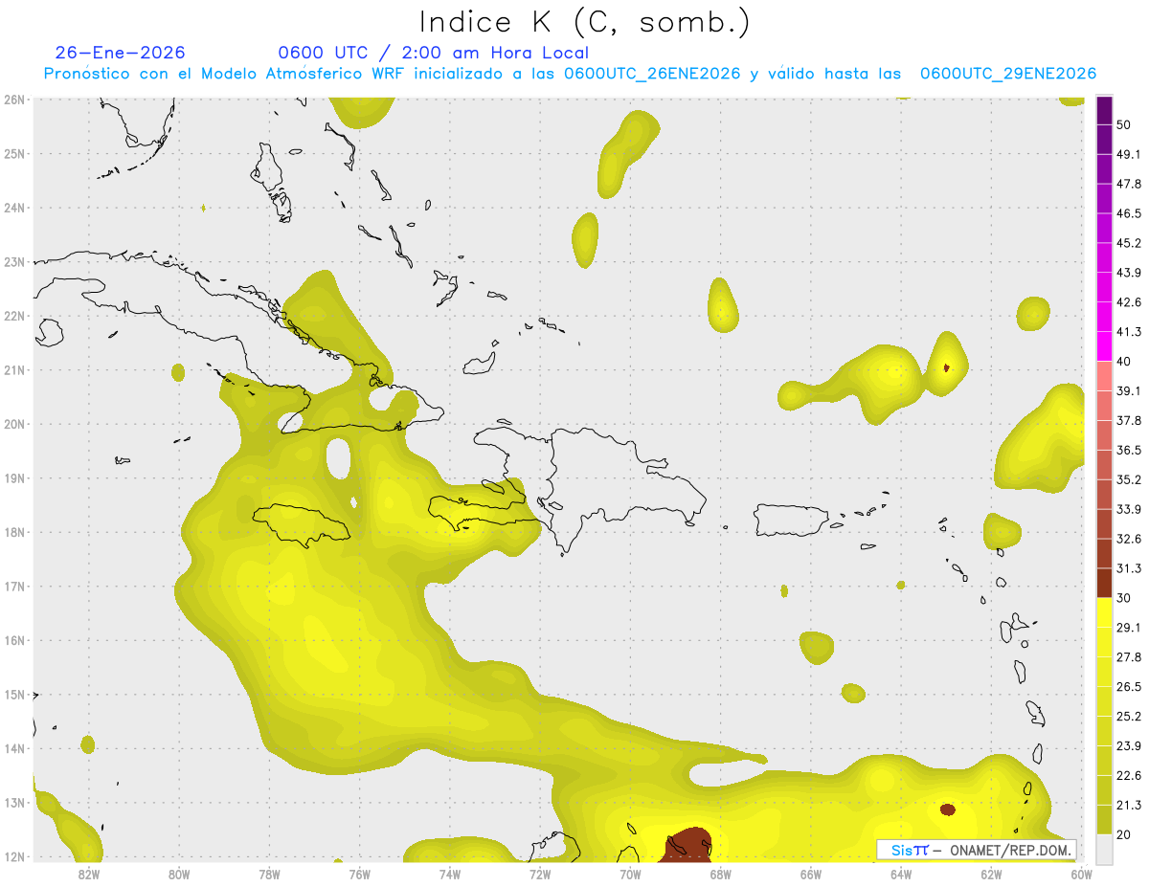Click the color bar value 27.8
The height and width of the screenshot is (887, 1149).
pos(1129,657)
